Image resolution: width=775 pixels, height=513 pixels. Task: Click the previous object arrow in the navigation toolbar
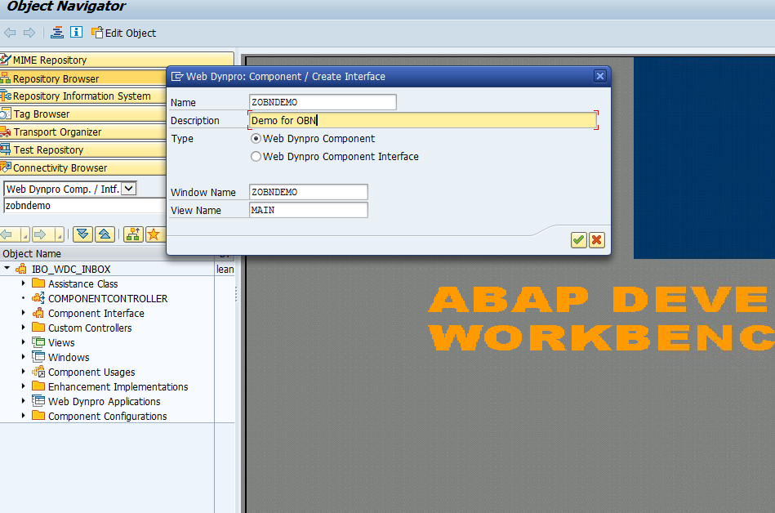pyautogui.click(x=7, y=234)
